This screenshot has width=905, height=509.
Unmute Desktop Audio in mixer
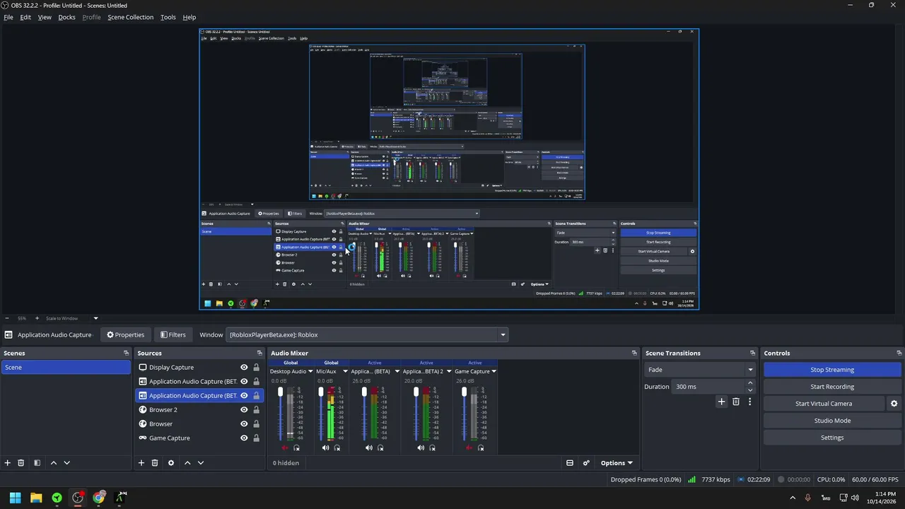click(285, 448)
